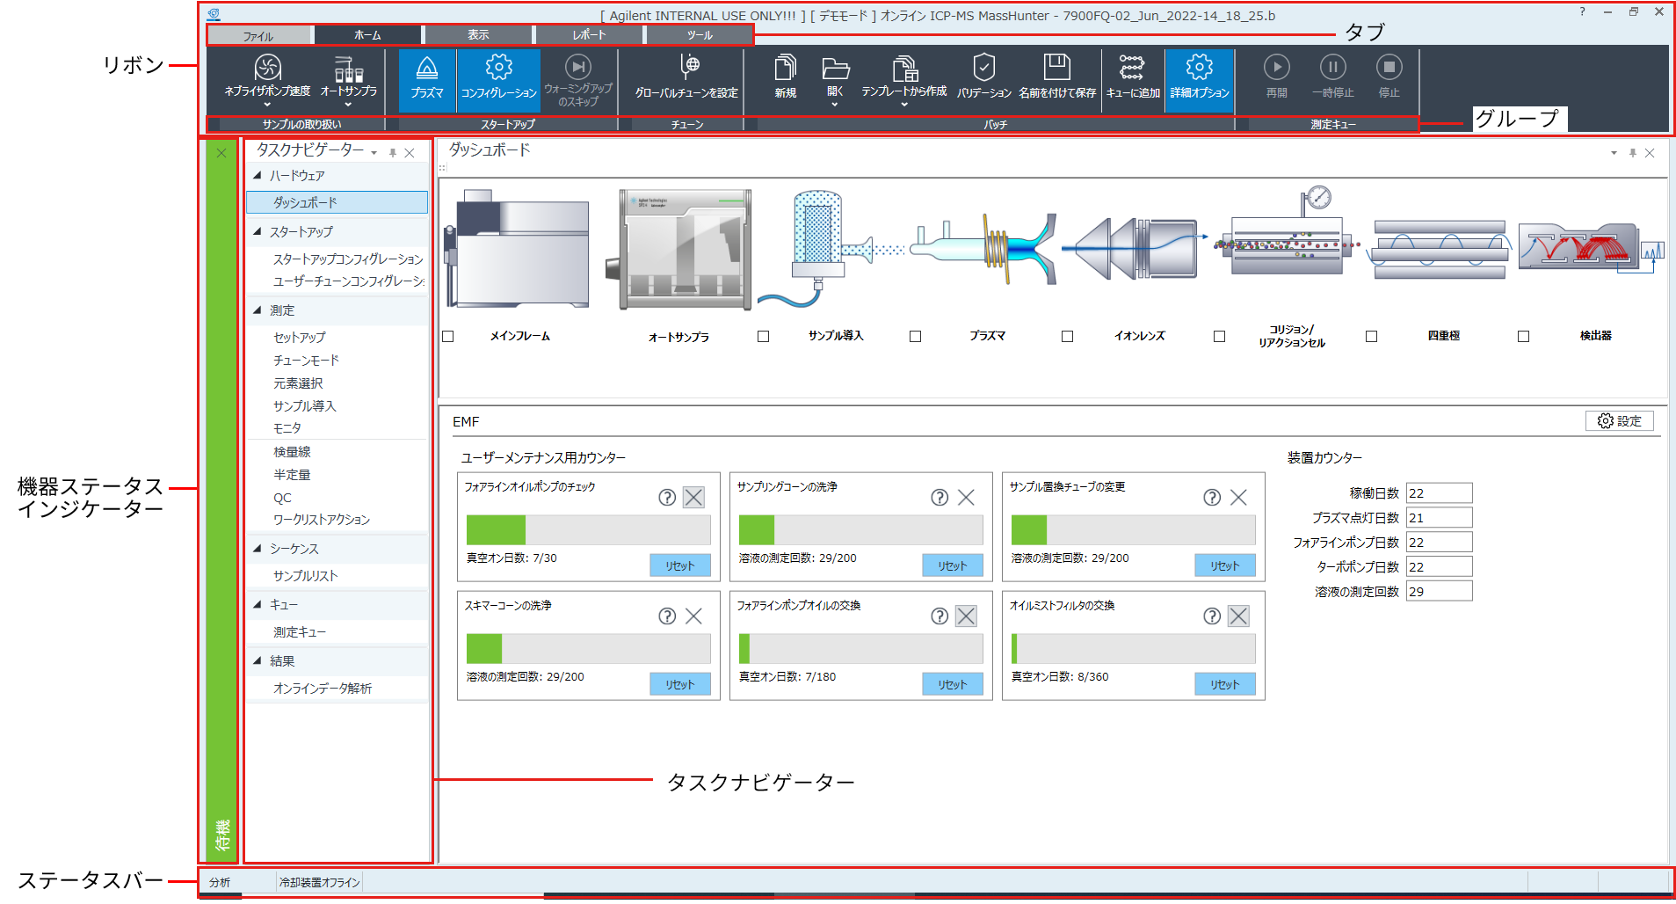Choose テンプレートから作成 icon
The height and width of the screenshot is (904, 1676).
[904, 78]
